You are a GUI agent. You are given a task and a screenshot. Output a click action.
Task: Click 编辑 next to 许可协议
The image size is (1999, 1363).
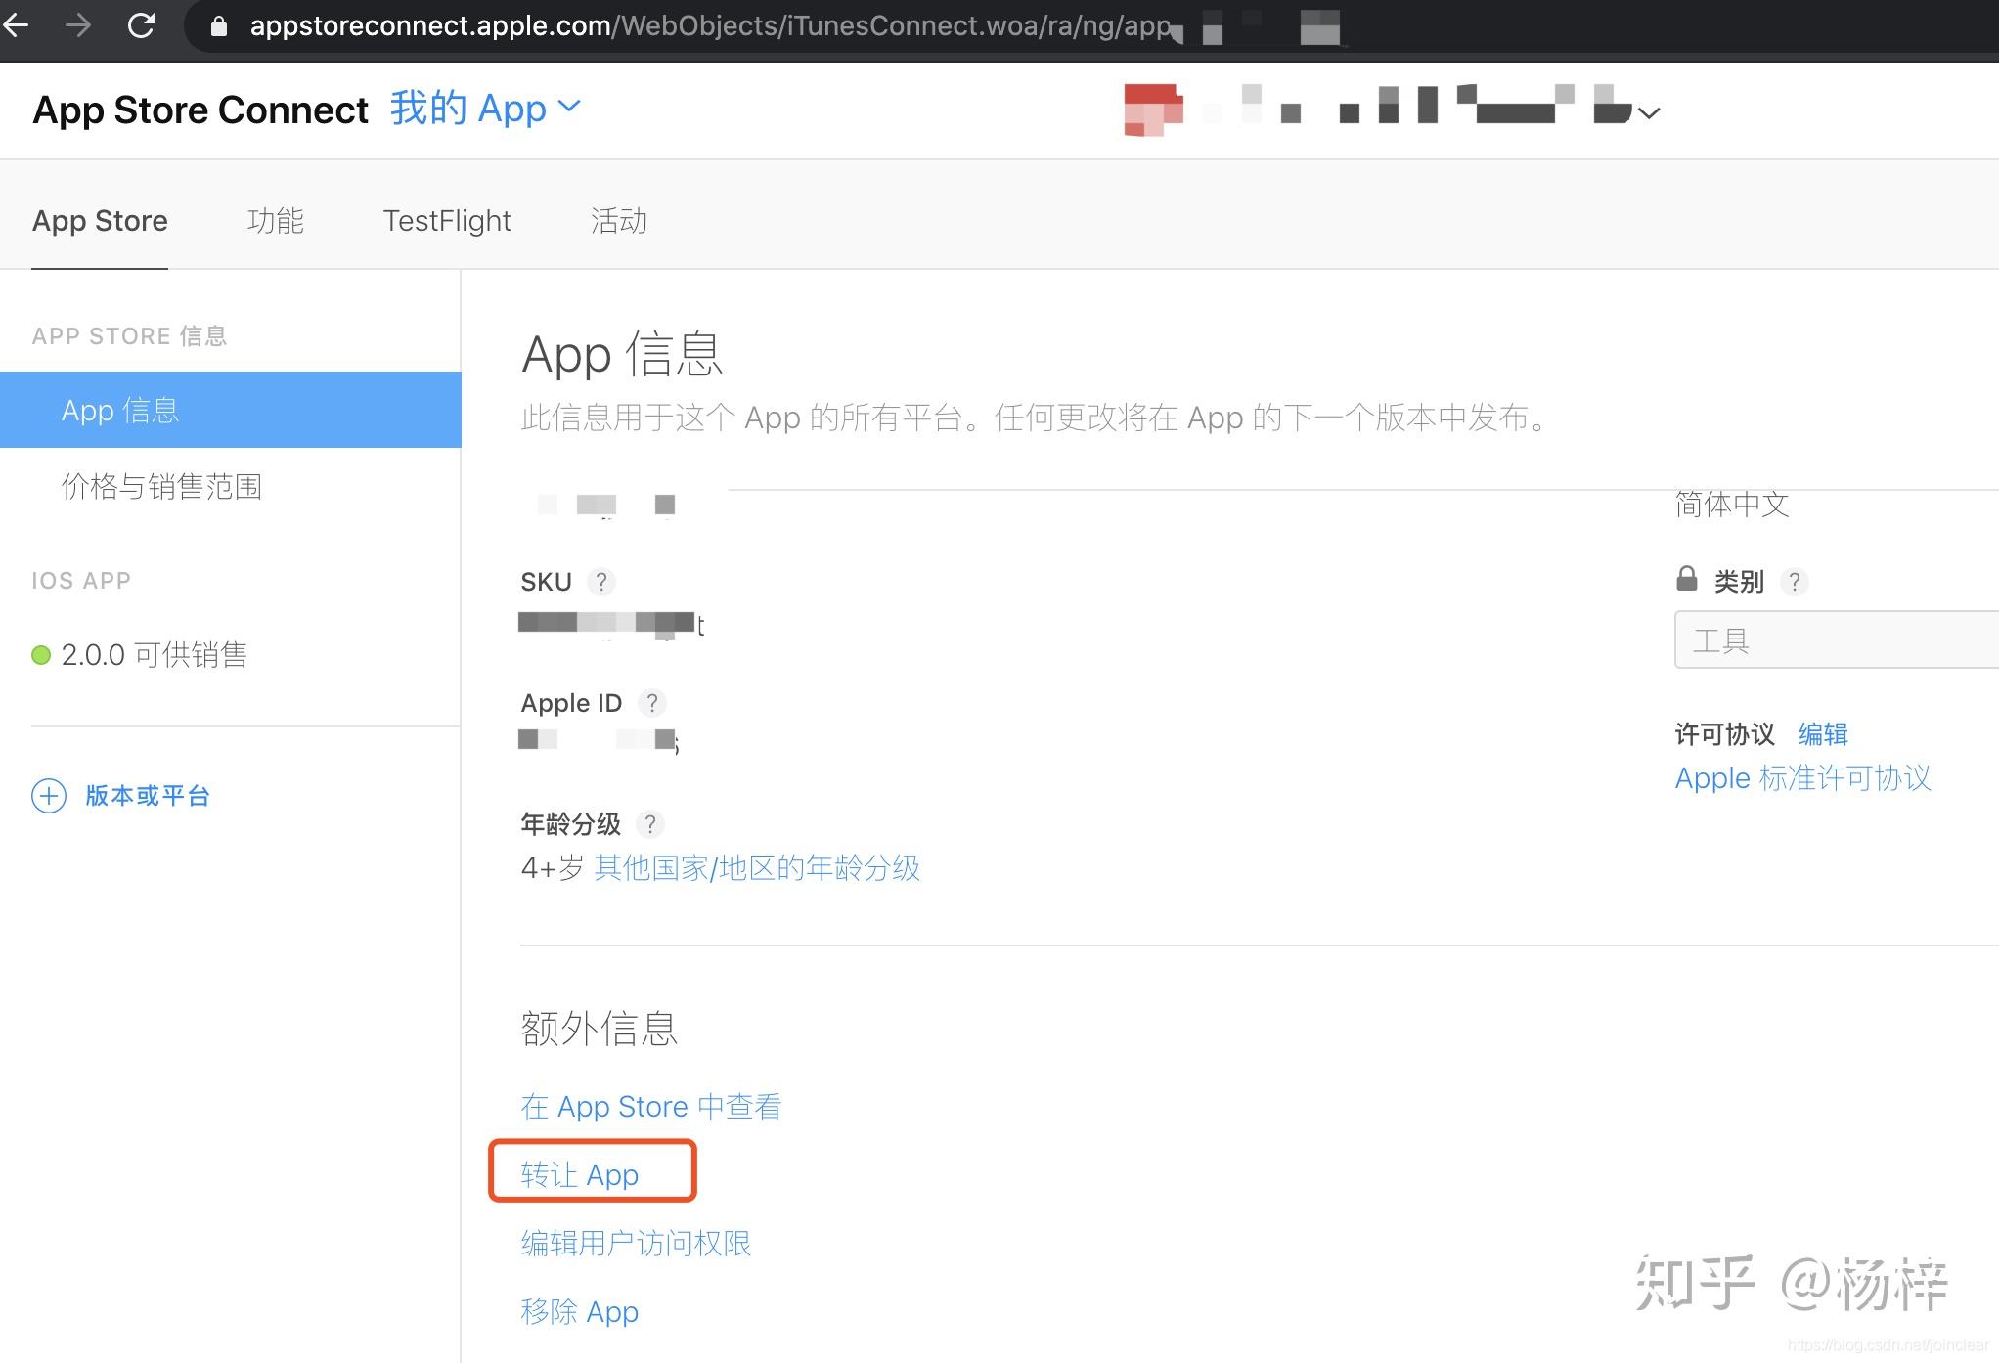pos(1822,734)
